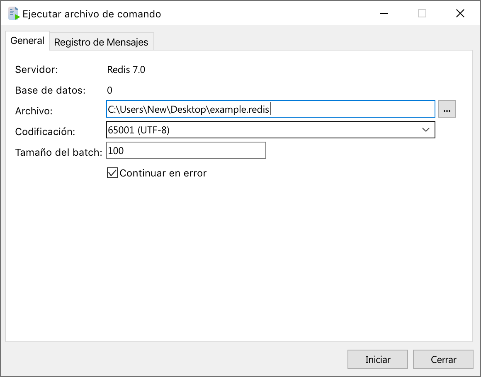This screenshot has height=377, width=481.
Task: Click the Redis 7.0 server value
Action: click(x=126, y=70)
